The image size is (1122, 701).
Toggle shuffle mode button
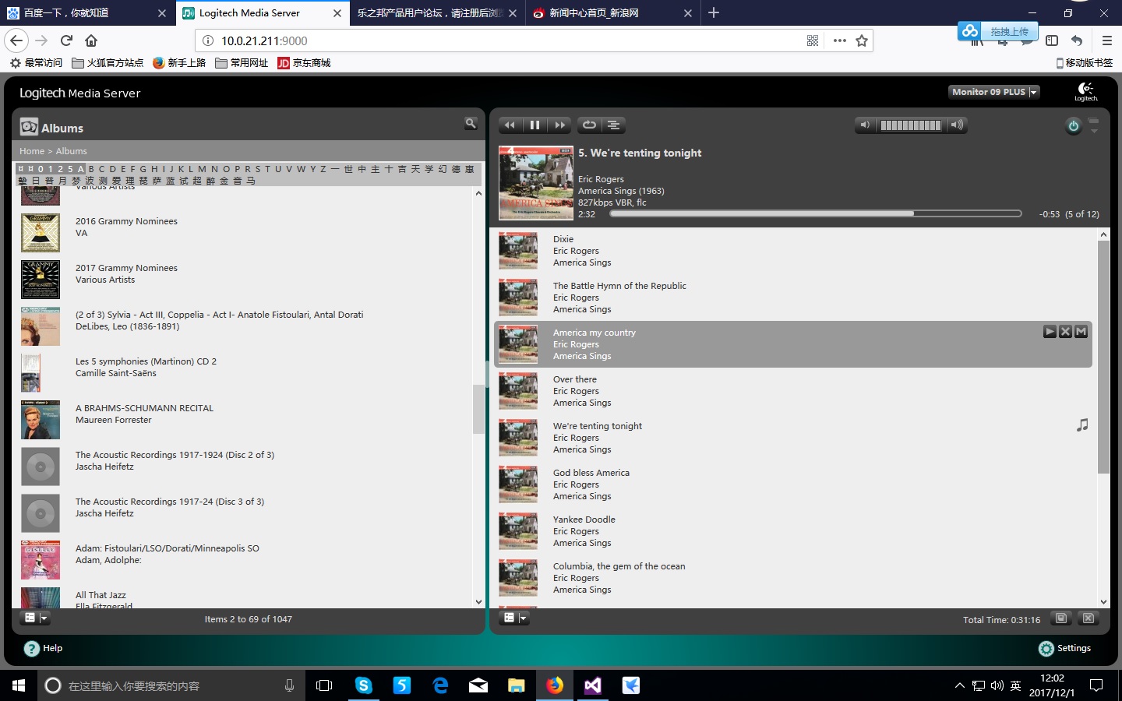pos(614,125)
